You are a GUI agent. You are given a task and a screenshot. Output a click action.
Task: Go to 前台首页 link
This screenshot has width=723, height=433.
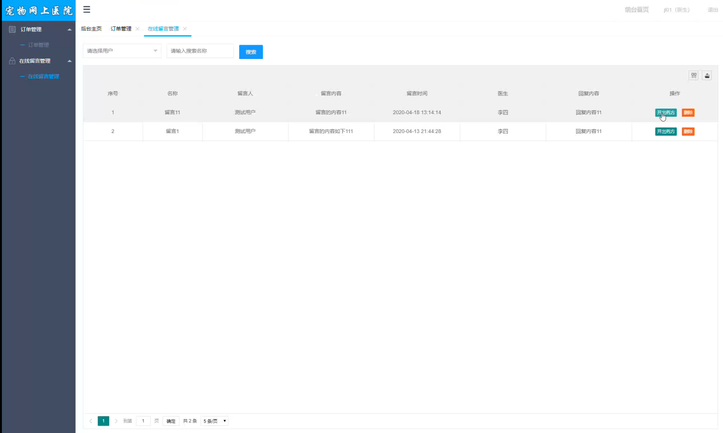637,10
